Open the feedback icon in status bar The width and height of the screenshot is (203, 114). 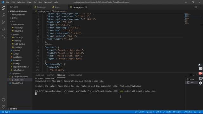[x=195, y=112]
